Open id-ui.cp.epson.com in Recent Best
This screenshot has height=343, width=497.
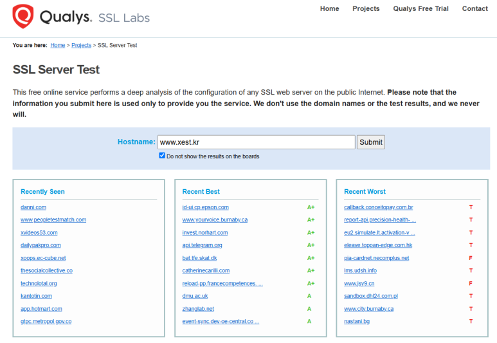tap(205, 207)
